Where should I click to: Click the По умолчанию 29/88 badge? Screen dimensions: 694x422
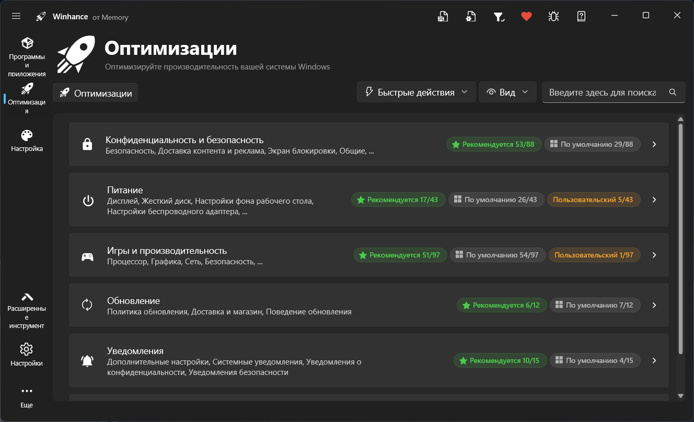click(x=593, y=144)
